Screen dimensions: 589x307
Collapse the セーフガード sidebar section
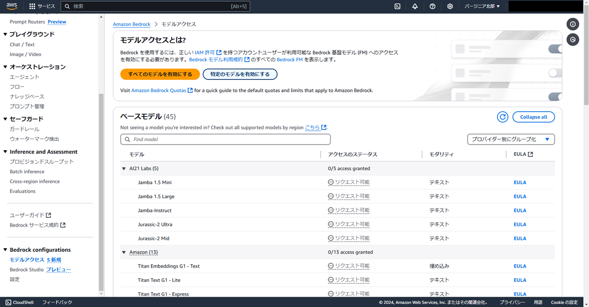[x=5, y=119]
